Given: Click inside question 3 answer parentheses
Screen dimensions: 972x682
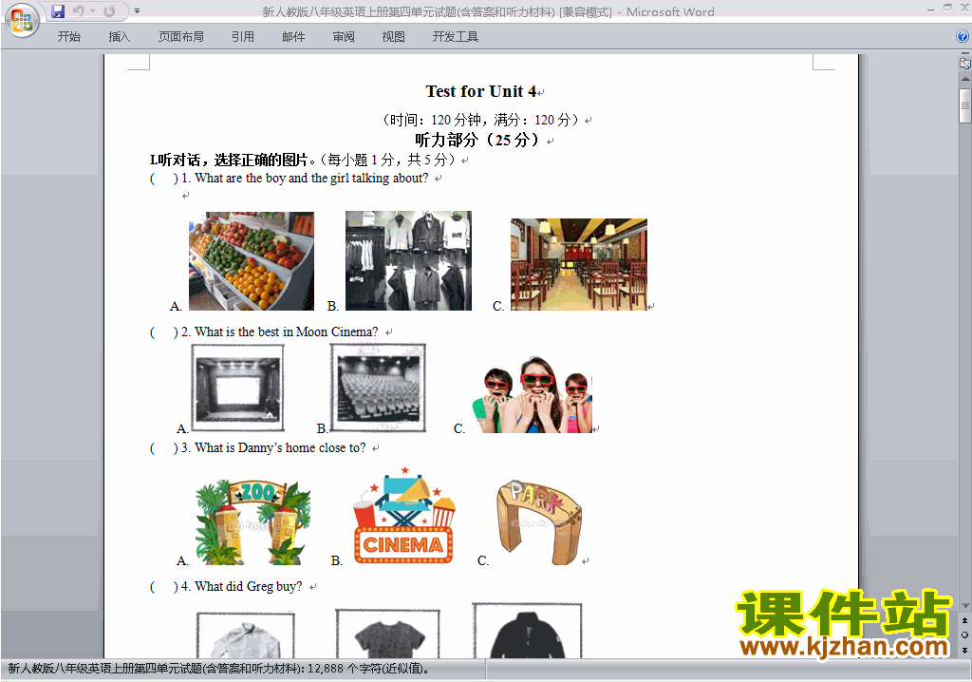Looking at the screenshot, I should [x=164, y=448].
